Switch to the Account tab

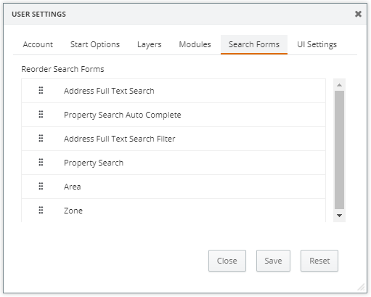pyautogui.click(x=38, y=44)
